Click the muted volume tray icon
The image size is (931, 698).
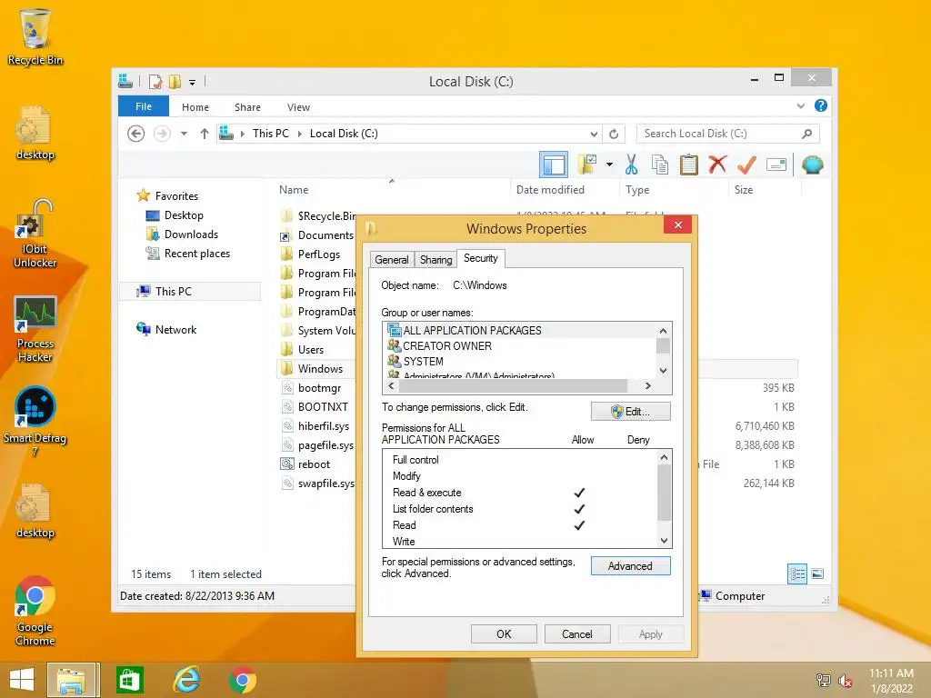(x=846, y=681)
